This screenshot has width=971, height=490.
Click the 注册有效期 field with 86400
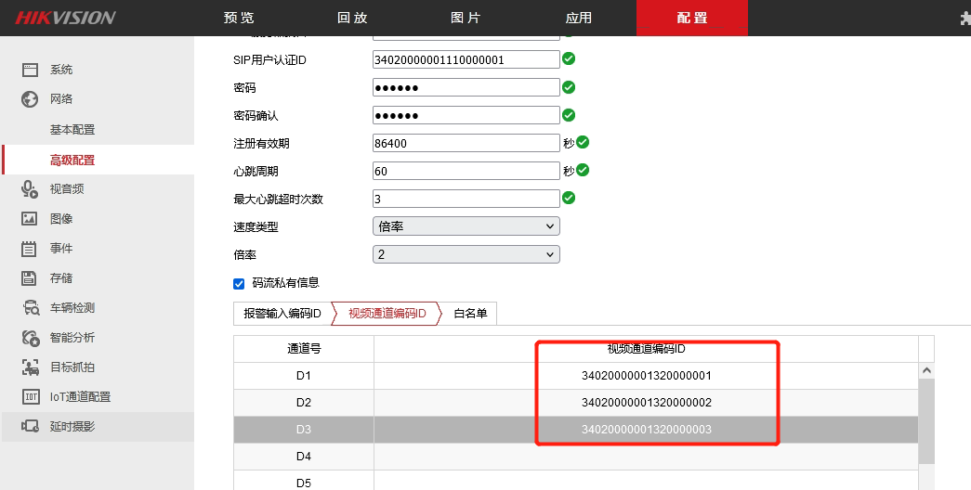pyautogui.click(x=466, y=143)
